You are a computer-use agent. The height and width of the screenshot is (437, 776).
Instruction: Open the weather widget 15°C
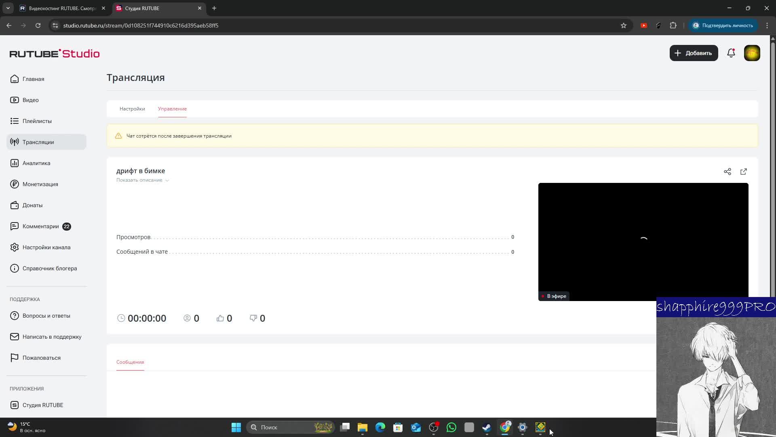(x=27, y=427)
